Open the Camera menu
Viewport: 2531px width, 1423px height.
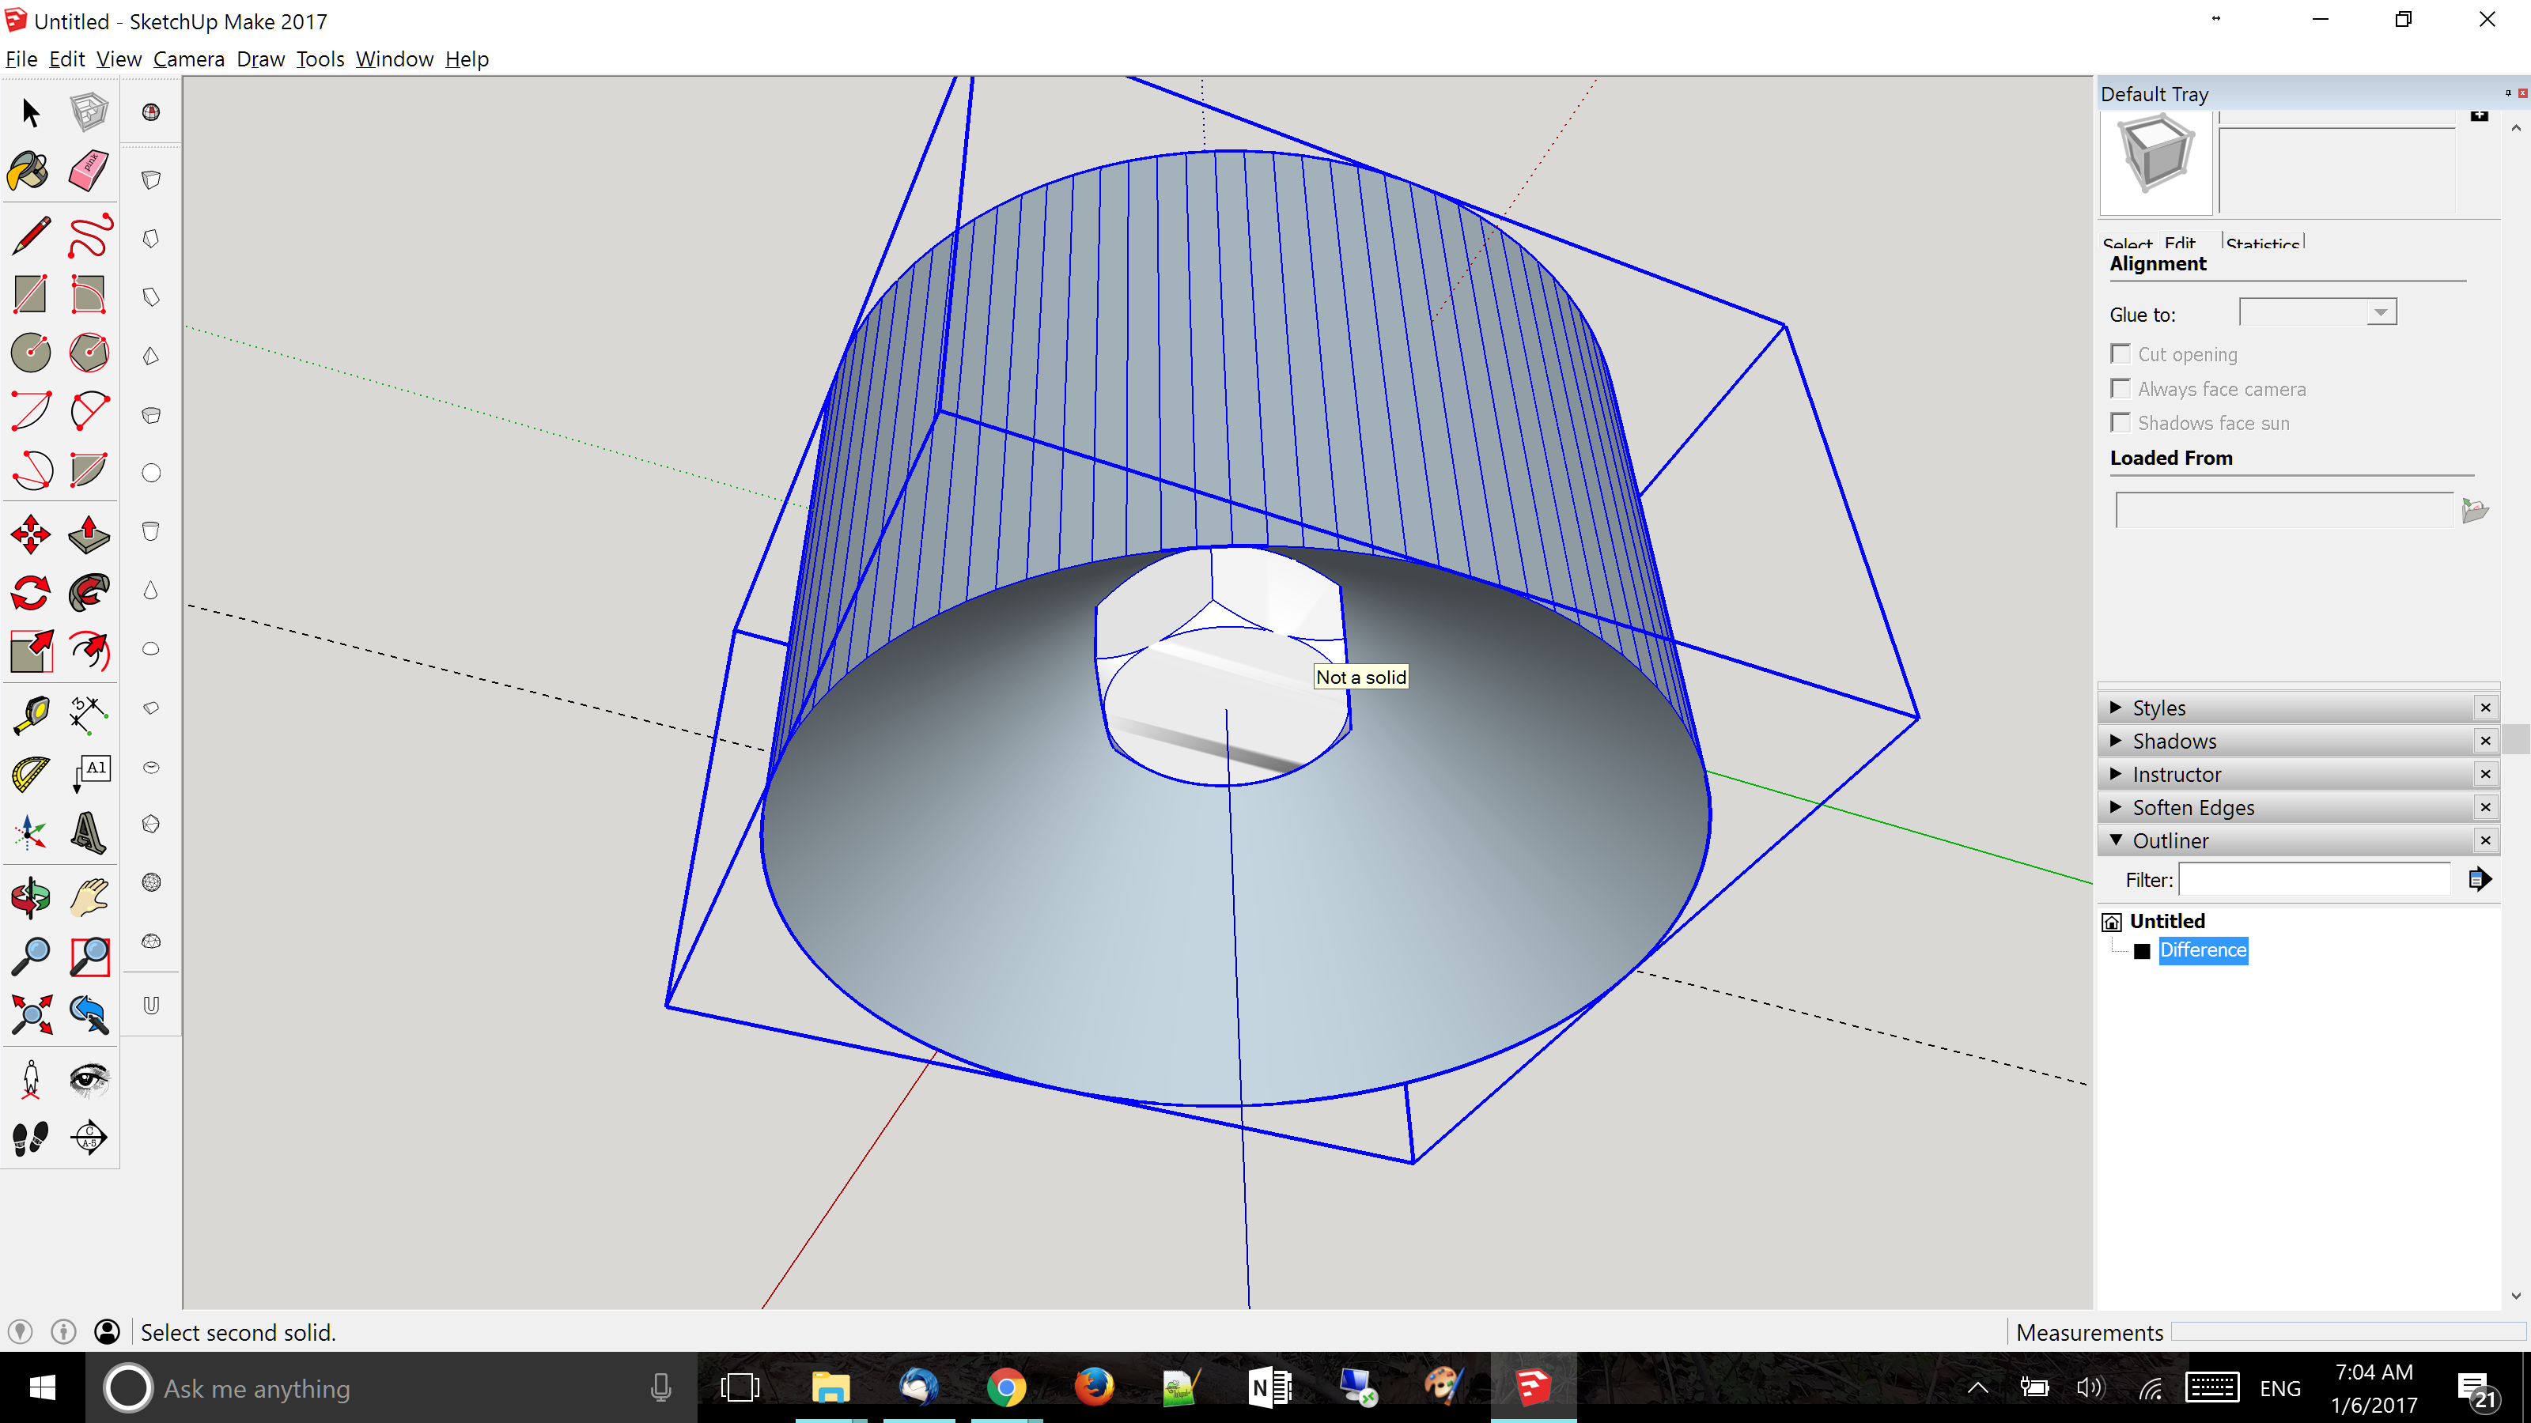187,59
